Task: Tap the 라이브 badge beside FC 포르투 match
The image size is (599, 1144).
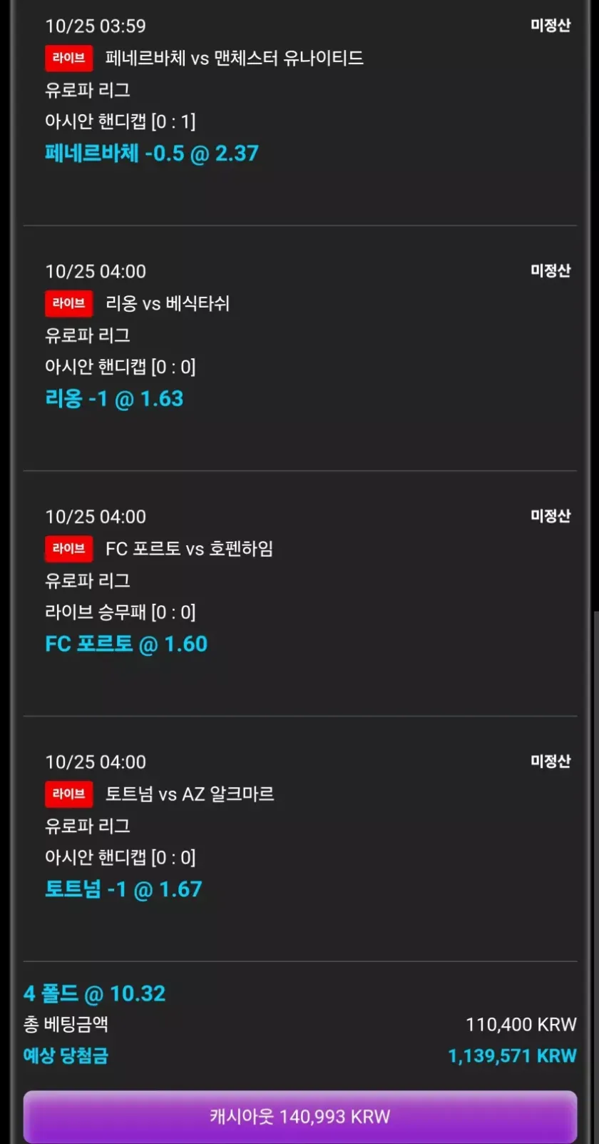Action: 68,549
